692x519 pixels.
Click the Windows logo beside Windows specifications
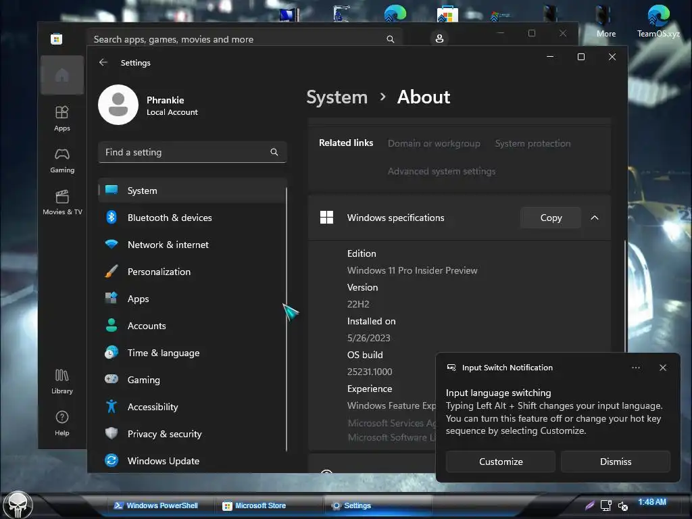tap(326, 218)
